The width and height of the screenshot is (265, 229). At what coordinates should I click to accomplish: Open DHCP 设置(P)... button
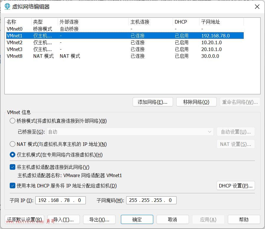[236, 186]
